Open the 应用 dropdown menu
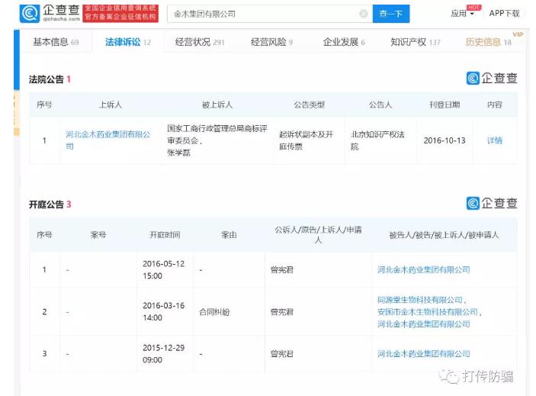Screen dimensions: 536x396 tap(462, 14)
